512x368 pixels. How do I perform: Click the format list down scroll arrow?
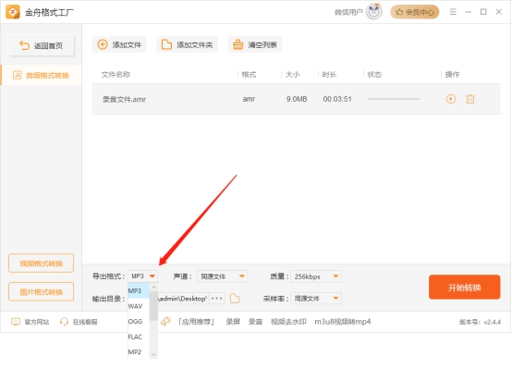click(153, 355)
